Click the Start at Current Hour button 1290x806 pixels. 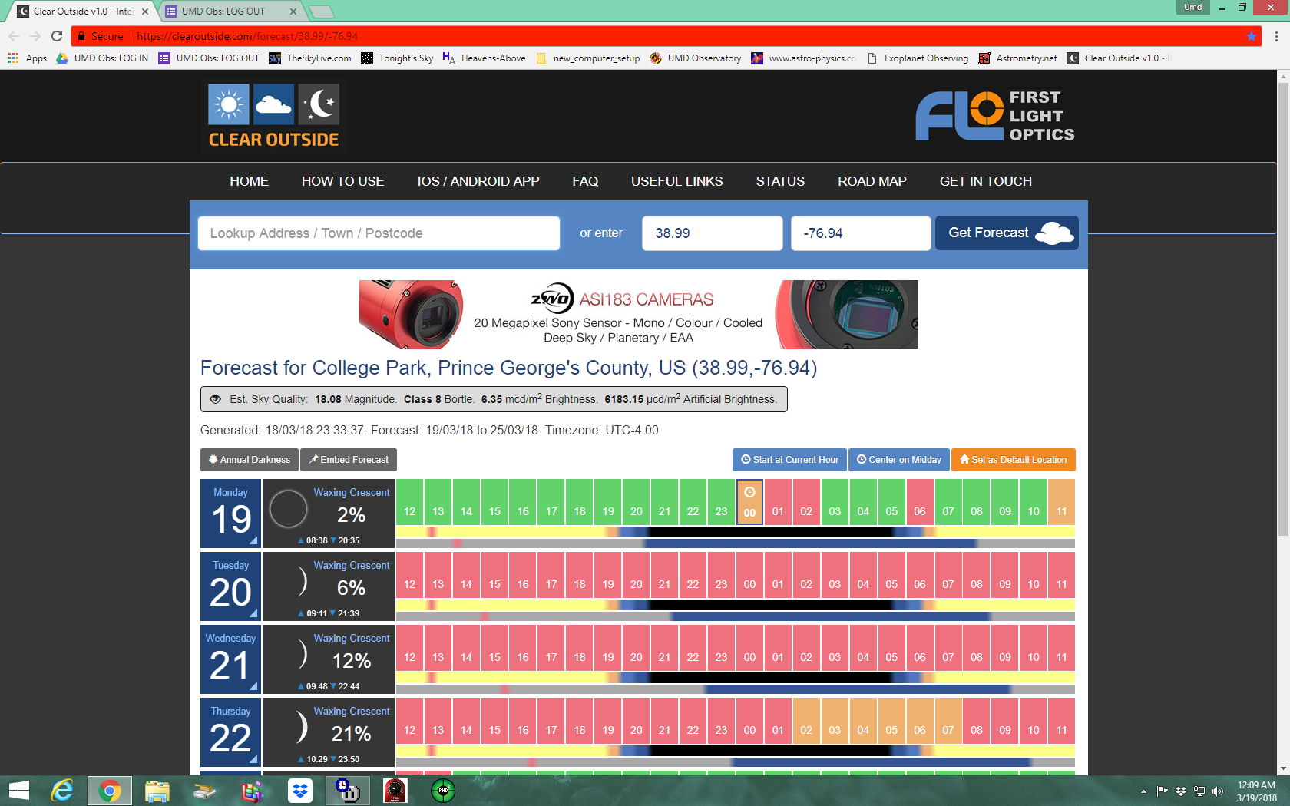pyautogui.click(x=789, y=460)
